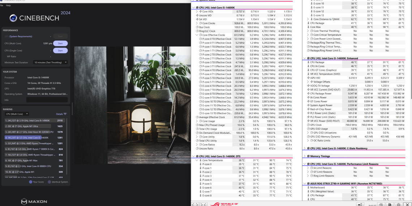Click the collapse columns arrows button
This screenshot has height=206, width=412.
pyautogui.click(x=203, y=205)
